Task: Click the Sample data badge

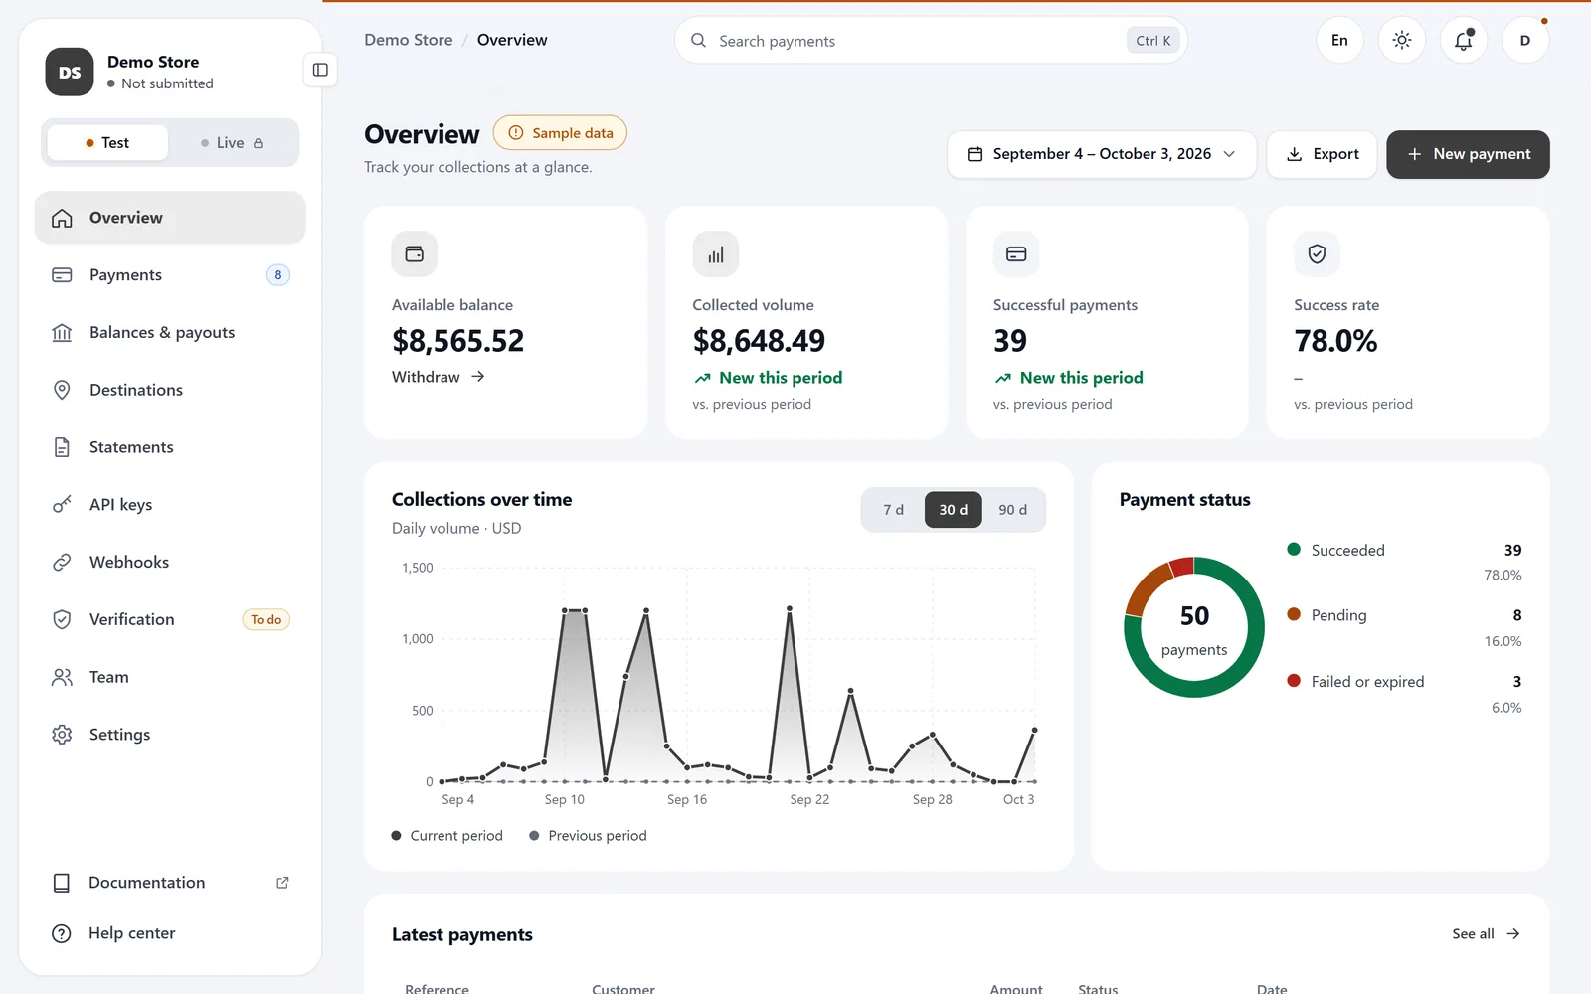Action: pos(560,133)
